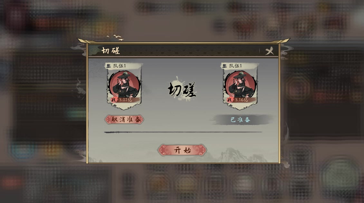Click the ornate pattern band in header bar

tap(190, 50)
